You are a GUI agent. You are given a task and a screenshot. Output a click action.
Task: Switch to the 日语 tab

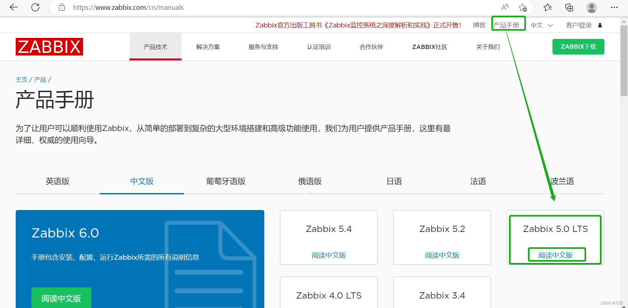coord(394,181)
